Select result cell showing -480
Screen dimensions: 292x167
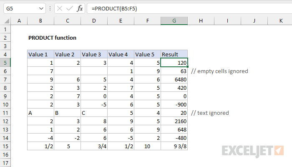pos(174,138)
